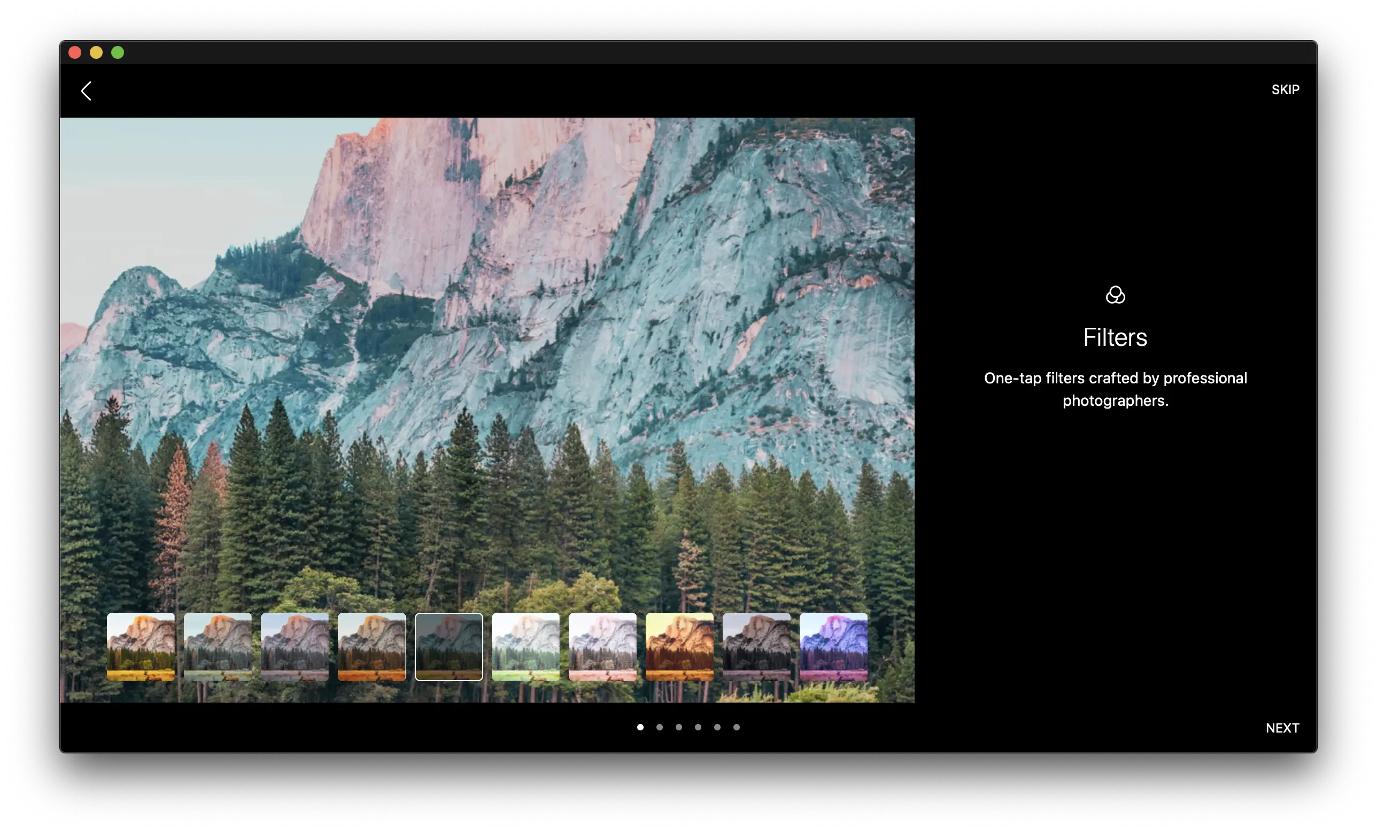Select the black-and-white filter thumbnail
Screen dimensions: 1377x832
click(757, 646)
